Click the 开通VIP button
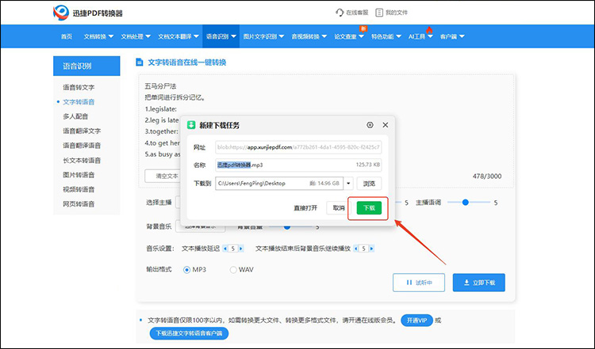The image size is (595, 349). pyautogui.click(x=416, y=321)
